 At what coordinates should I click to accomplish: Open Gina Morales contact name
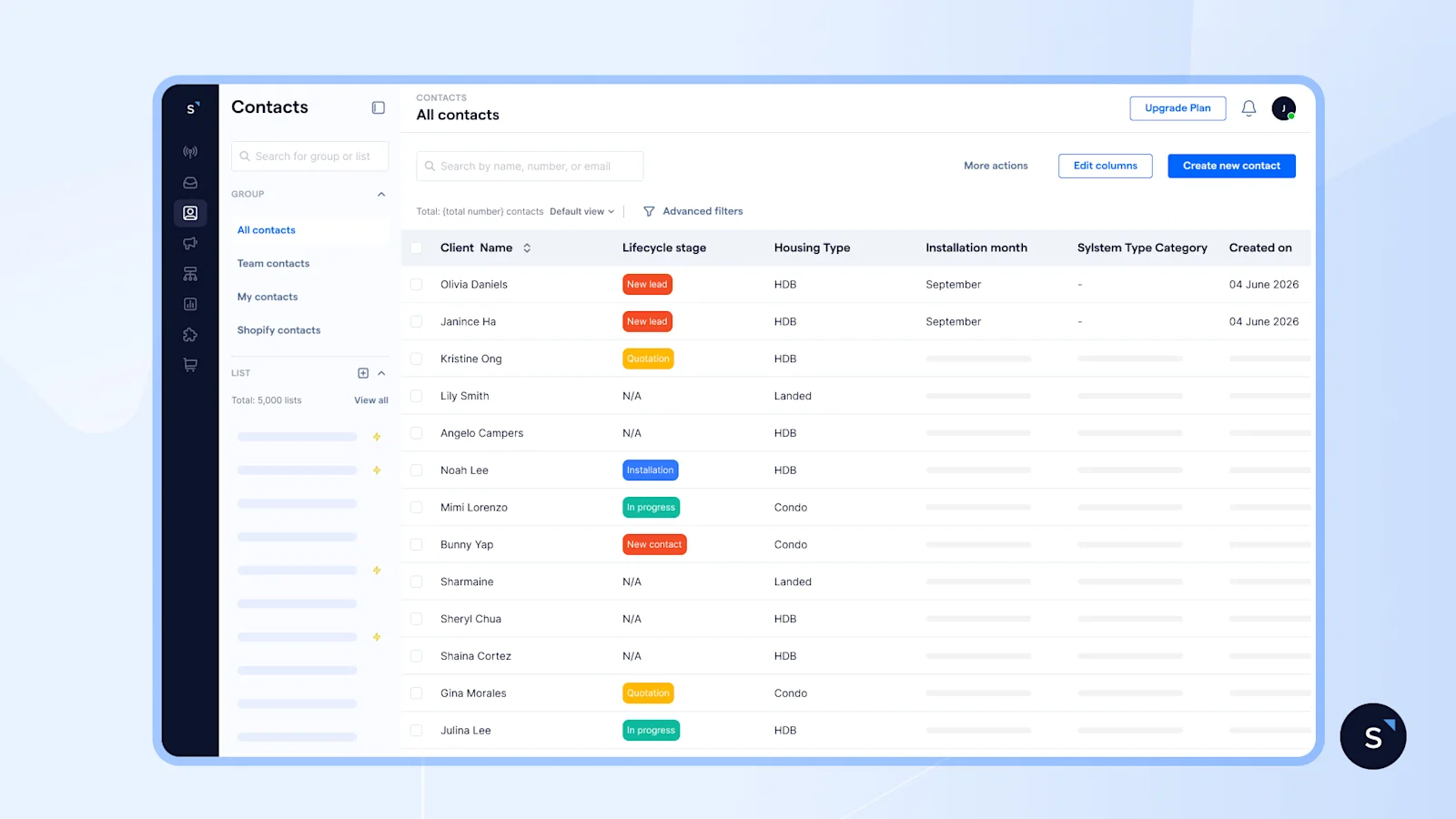point(473,693)
